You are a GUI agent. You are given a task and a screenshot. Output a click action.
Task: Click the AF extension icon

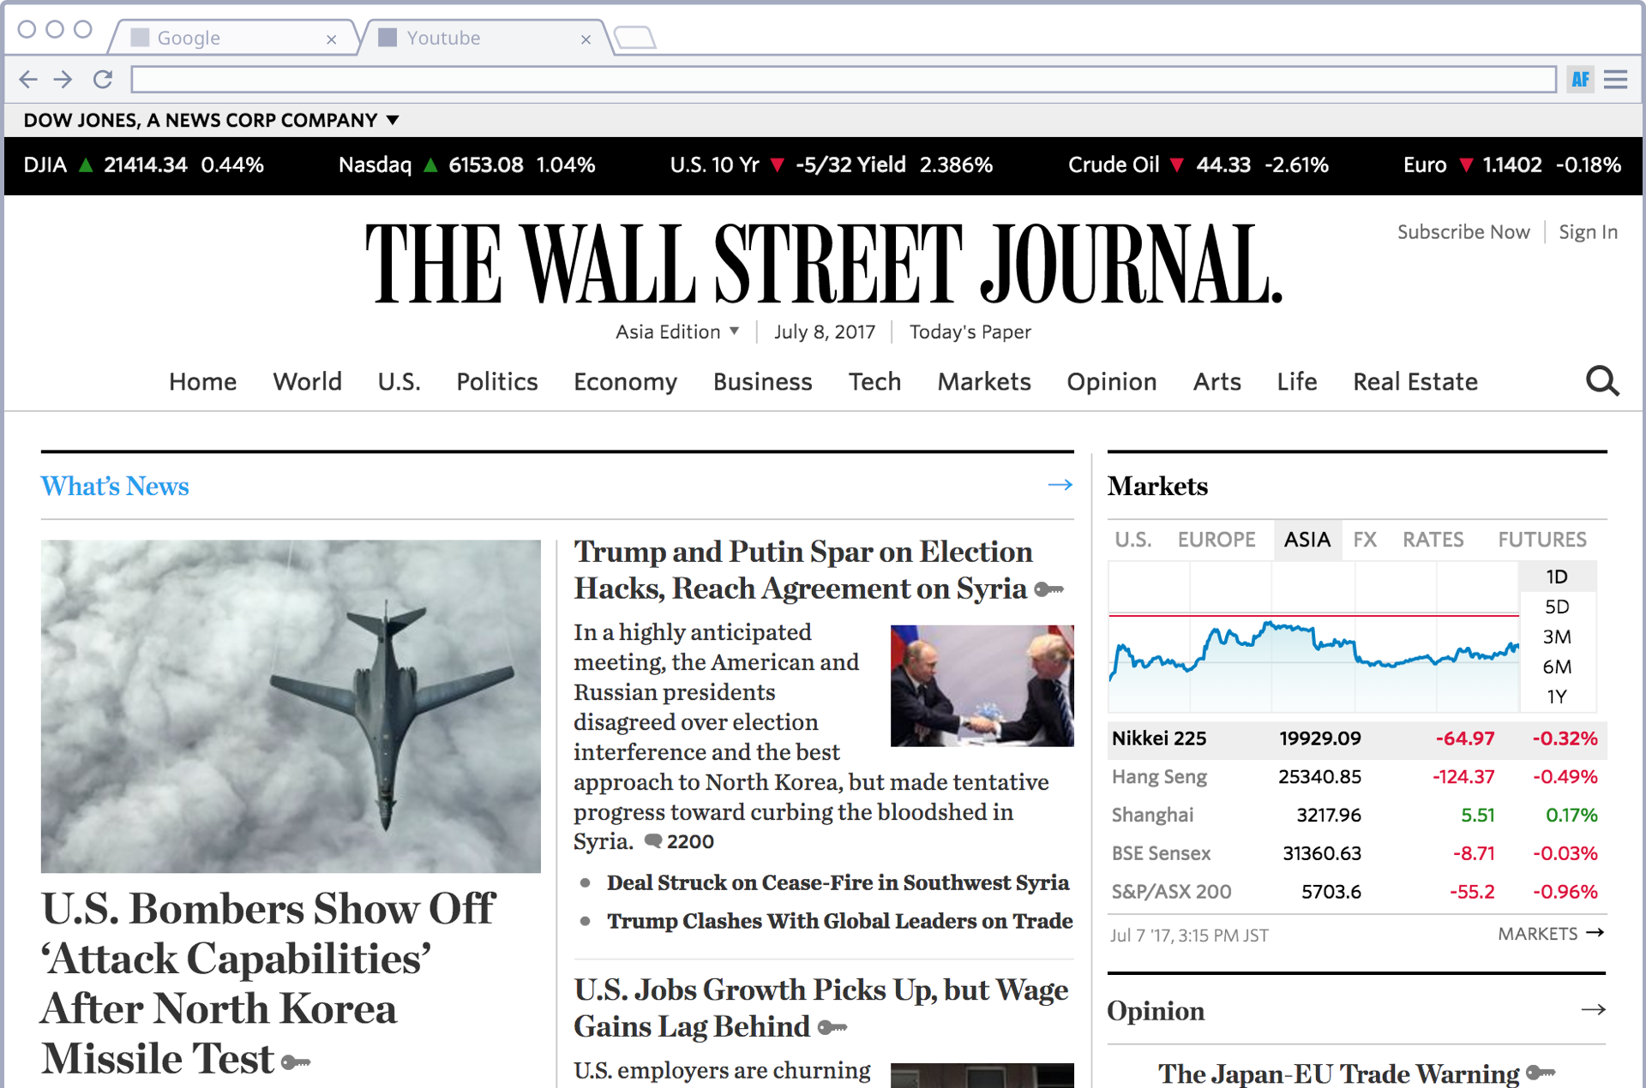1580,80
